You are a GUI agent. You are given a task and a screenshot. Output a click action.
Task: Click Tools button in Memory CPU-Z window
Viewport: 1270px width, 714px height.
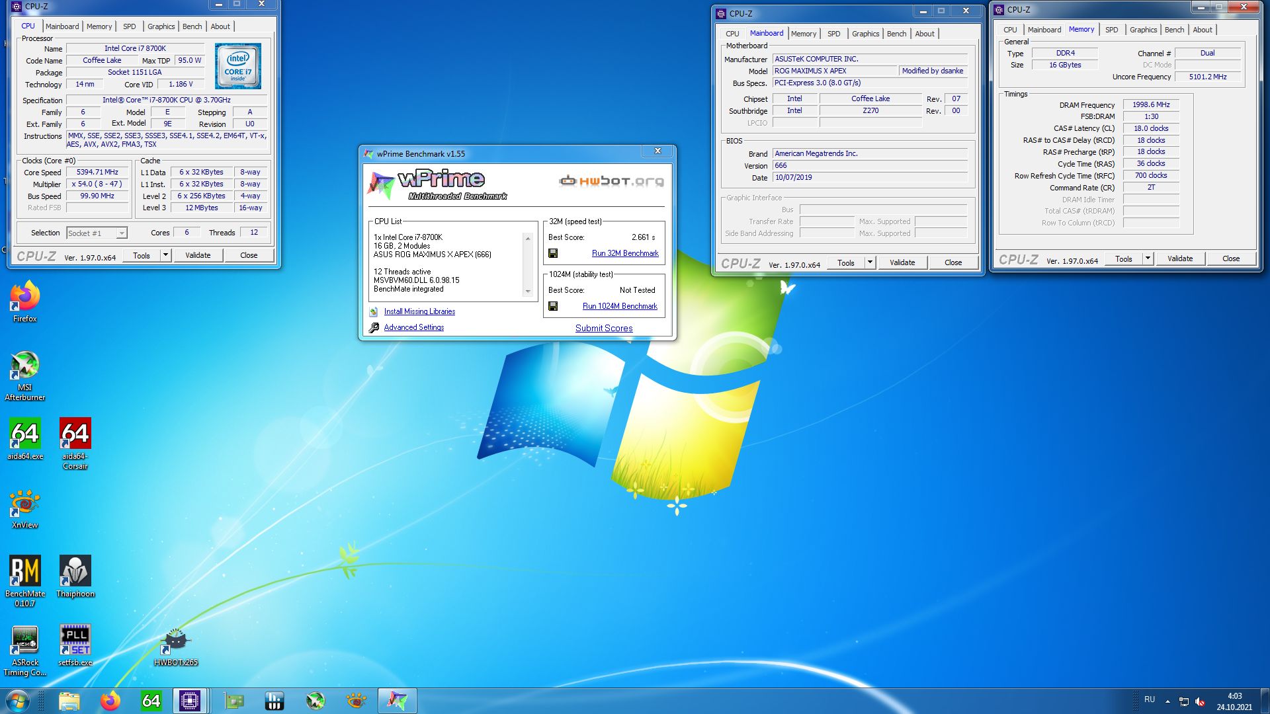point(1124,258)
